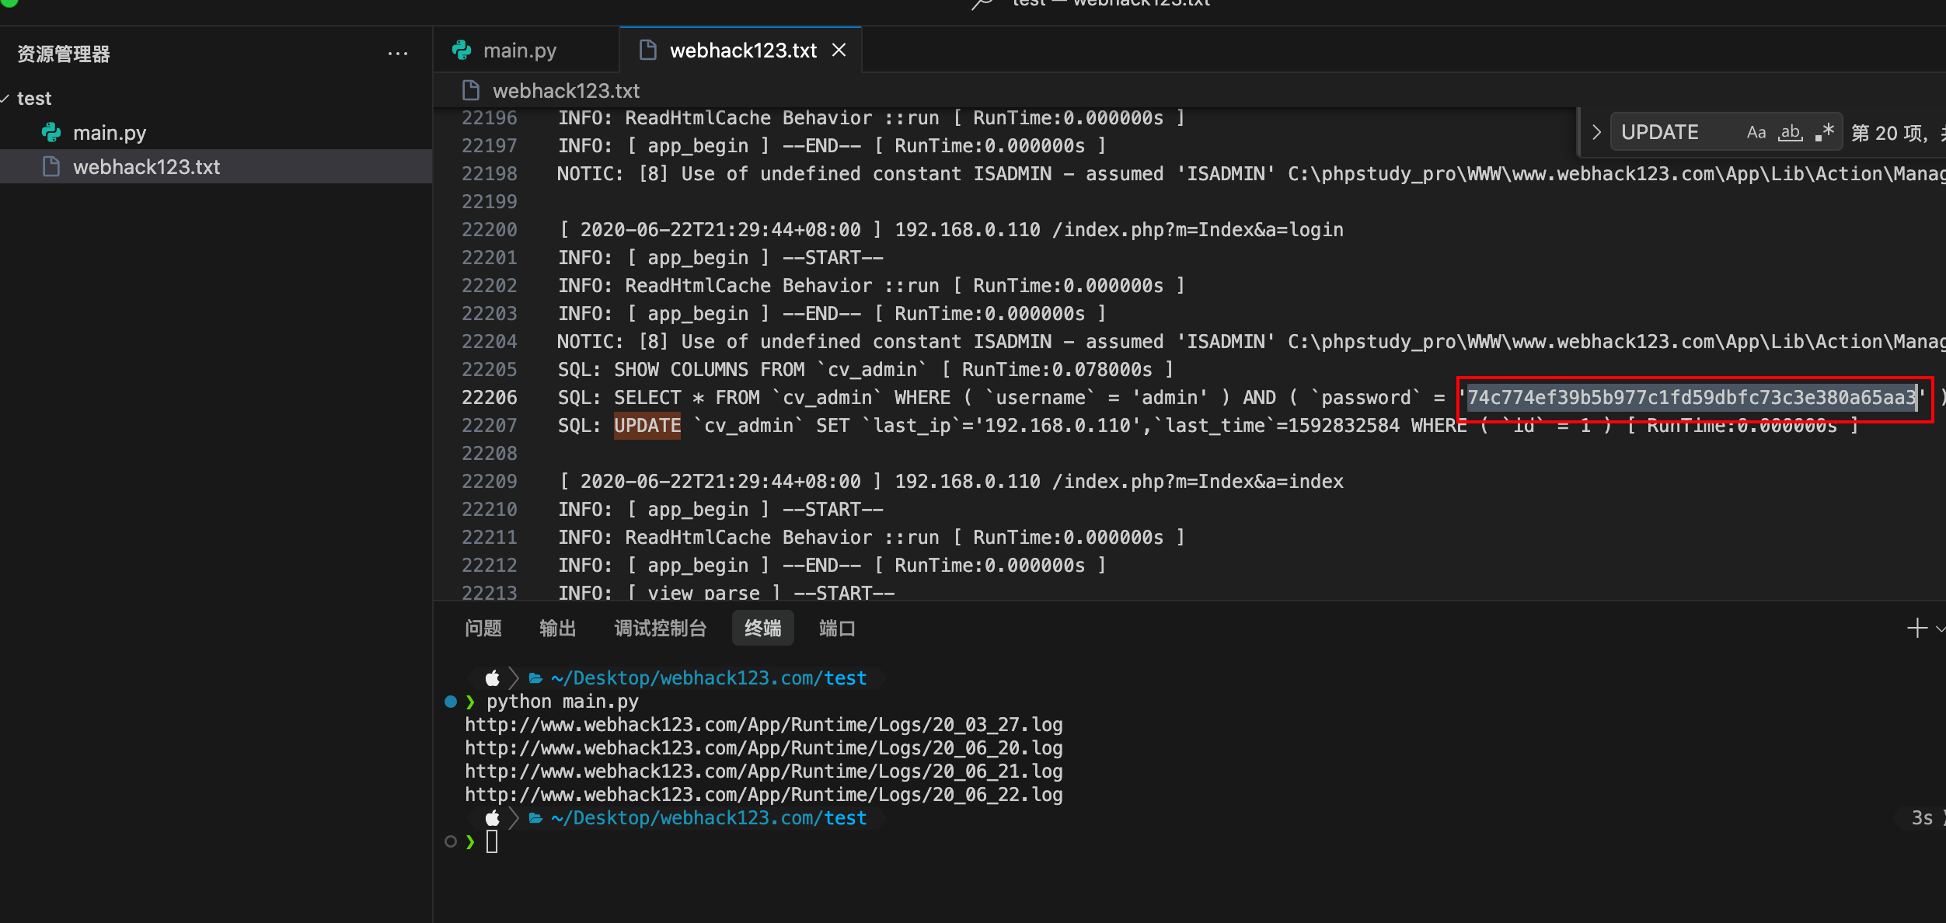Image resolution: width=1946 pixels, height=923 pixels.
Task: Open the 20_06_22.log URL in terminal
Action: point(764,795)
